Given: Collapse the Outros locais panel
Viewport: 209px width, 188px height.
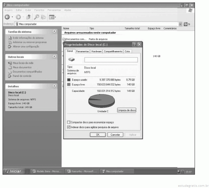Looking at the screenshot, I should [x=54, y=56].
